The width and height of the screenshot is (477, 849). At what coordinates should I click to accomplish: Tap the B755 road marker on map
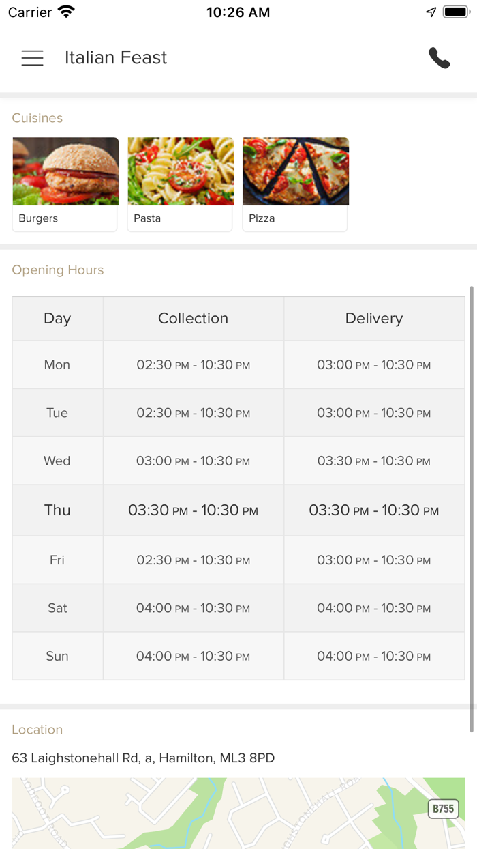pos(443,809)
